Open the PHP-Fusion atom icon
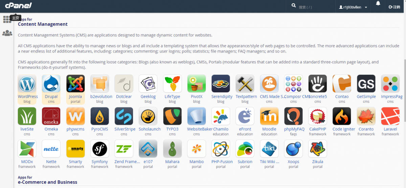406x188 pixels. [221, 149]
